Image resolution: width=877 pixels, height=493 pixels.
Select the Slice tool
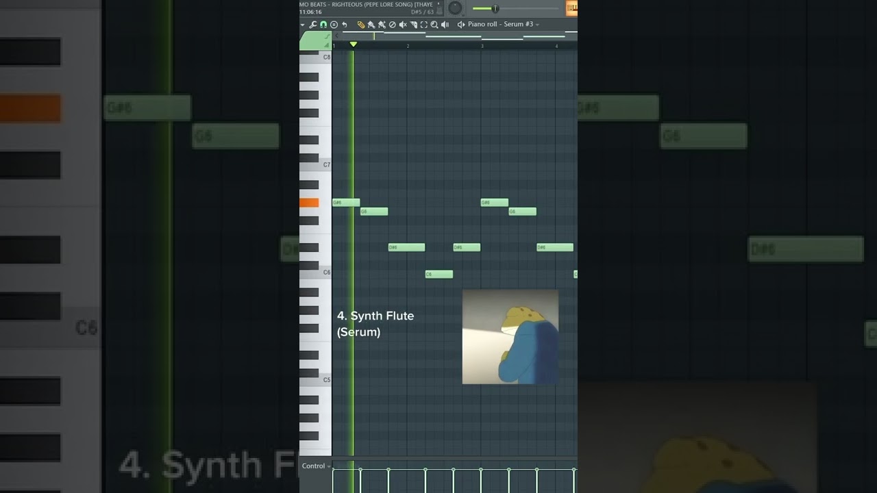pos(414,25)
